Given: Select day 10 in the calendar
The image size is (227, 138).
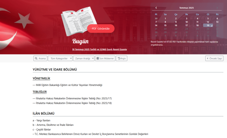Looking at the screenshot, I should (186, 22).
